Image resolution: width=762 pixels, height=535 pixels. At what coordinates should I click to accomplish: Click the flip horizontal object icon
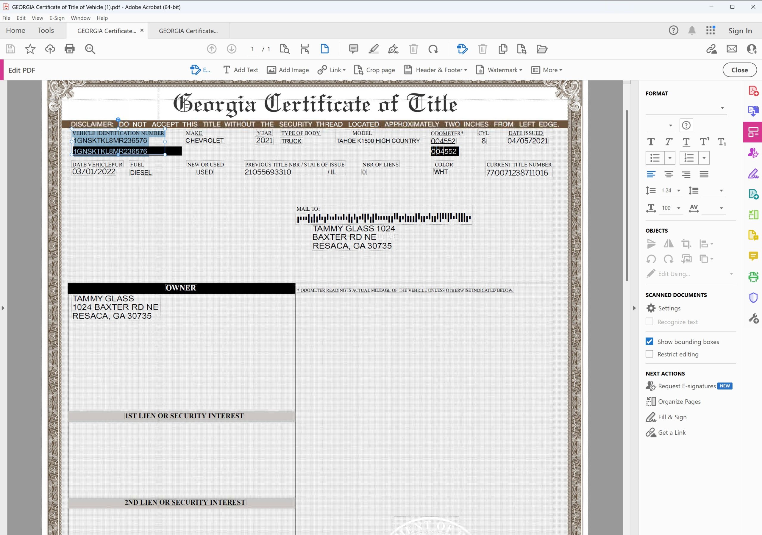click(669, 244)
